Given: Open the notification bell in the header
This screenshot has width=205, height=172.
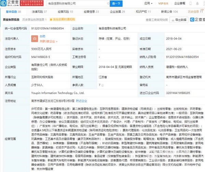Looking at the screenshot, I should 197,3.
